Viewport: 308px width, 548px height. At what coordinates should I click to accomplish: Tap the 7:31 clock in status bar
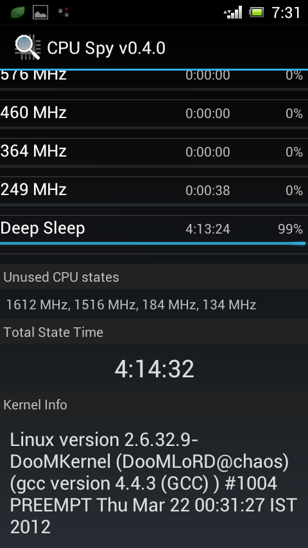(x=286, y=13)
